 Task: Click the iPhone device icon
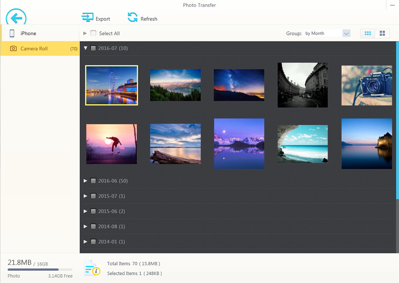point(12,33)
